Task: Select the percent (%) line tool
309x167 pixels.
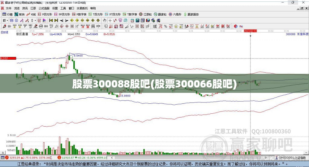Action: pos(166,26)
